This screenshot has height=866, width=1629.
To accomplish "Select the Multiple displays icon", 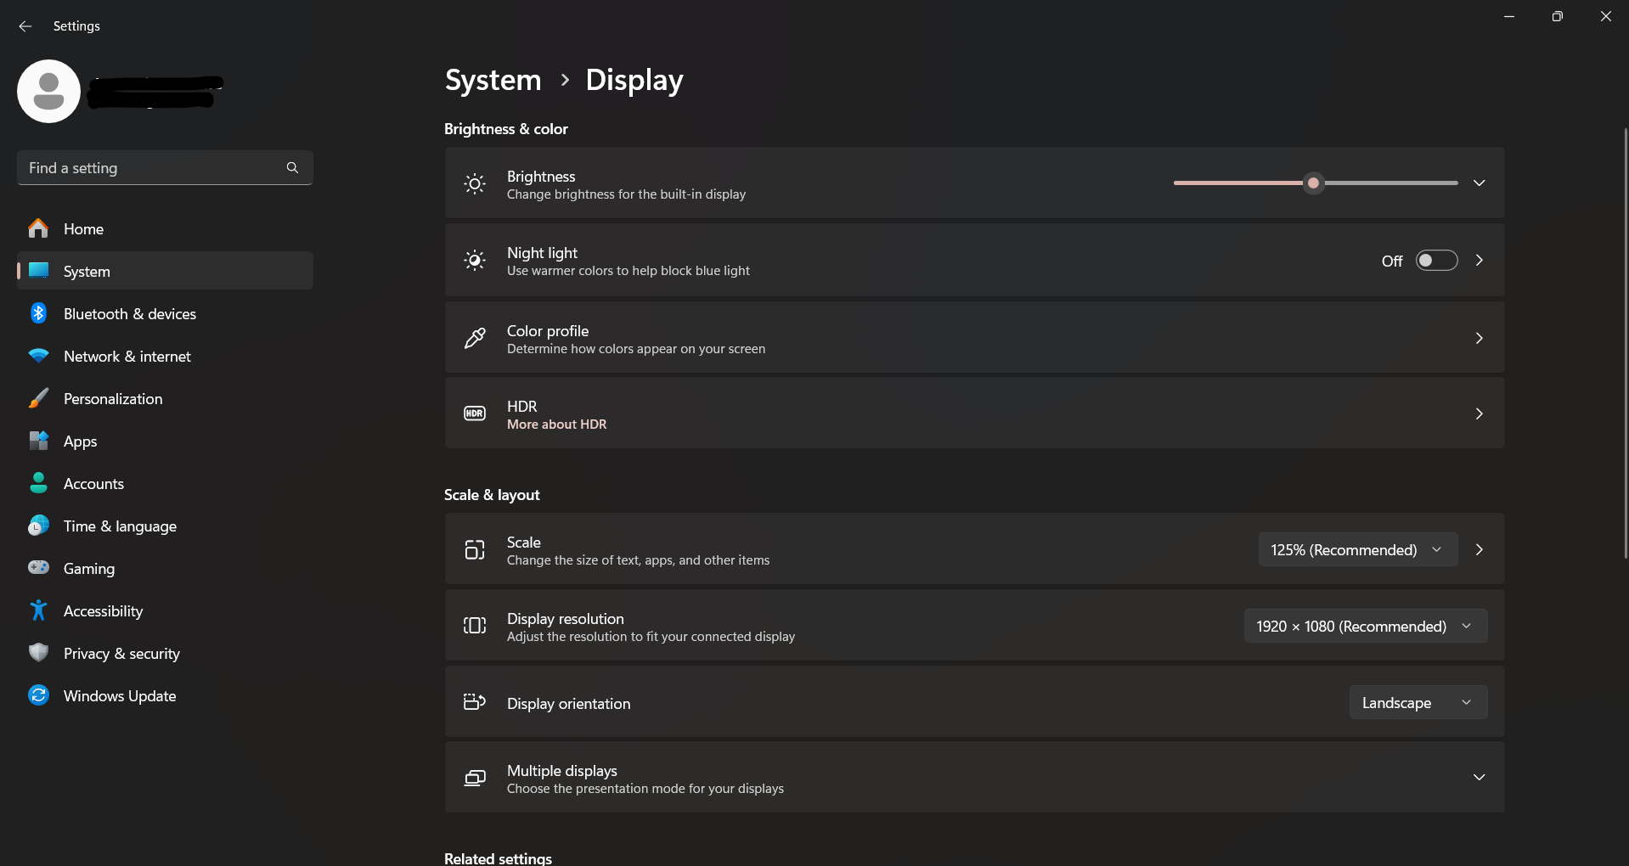I will point(474,777).
